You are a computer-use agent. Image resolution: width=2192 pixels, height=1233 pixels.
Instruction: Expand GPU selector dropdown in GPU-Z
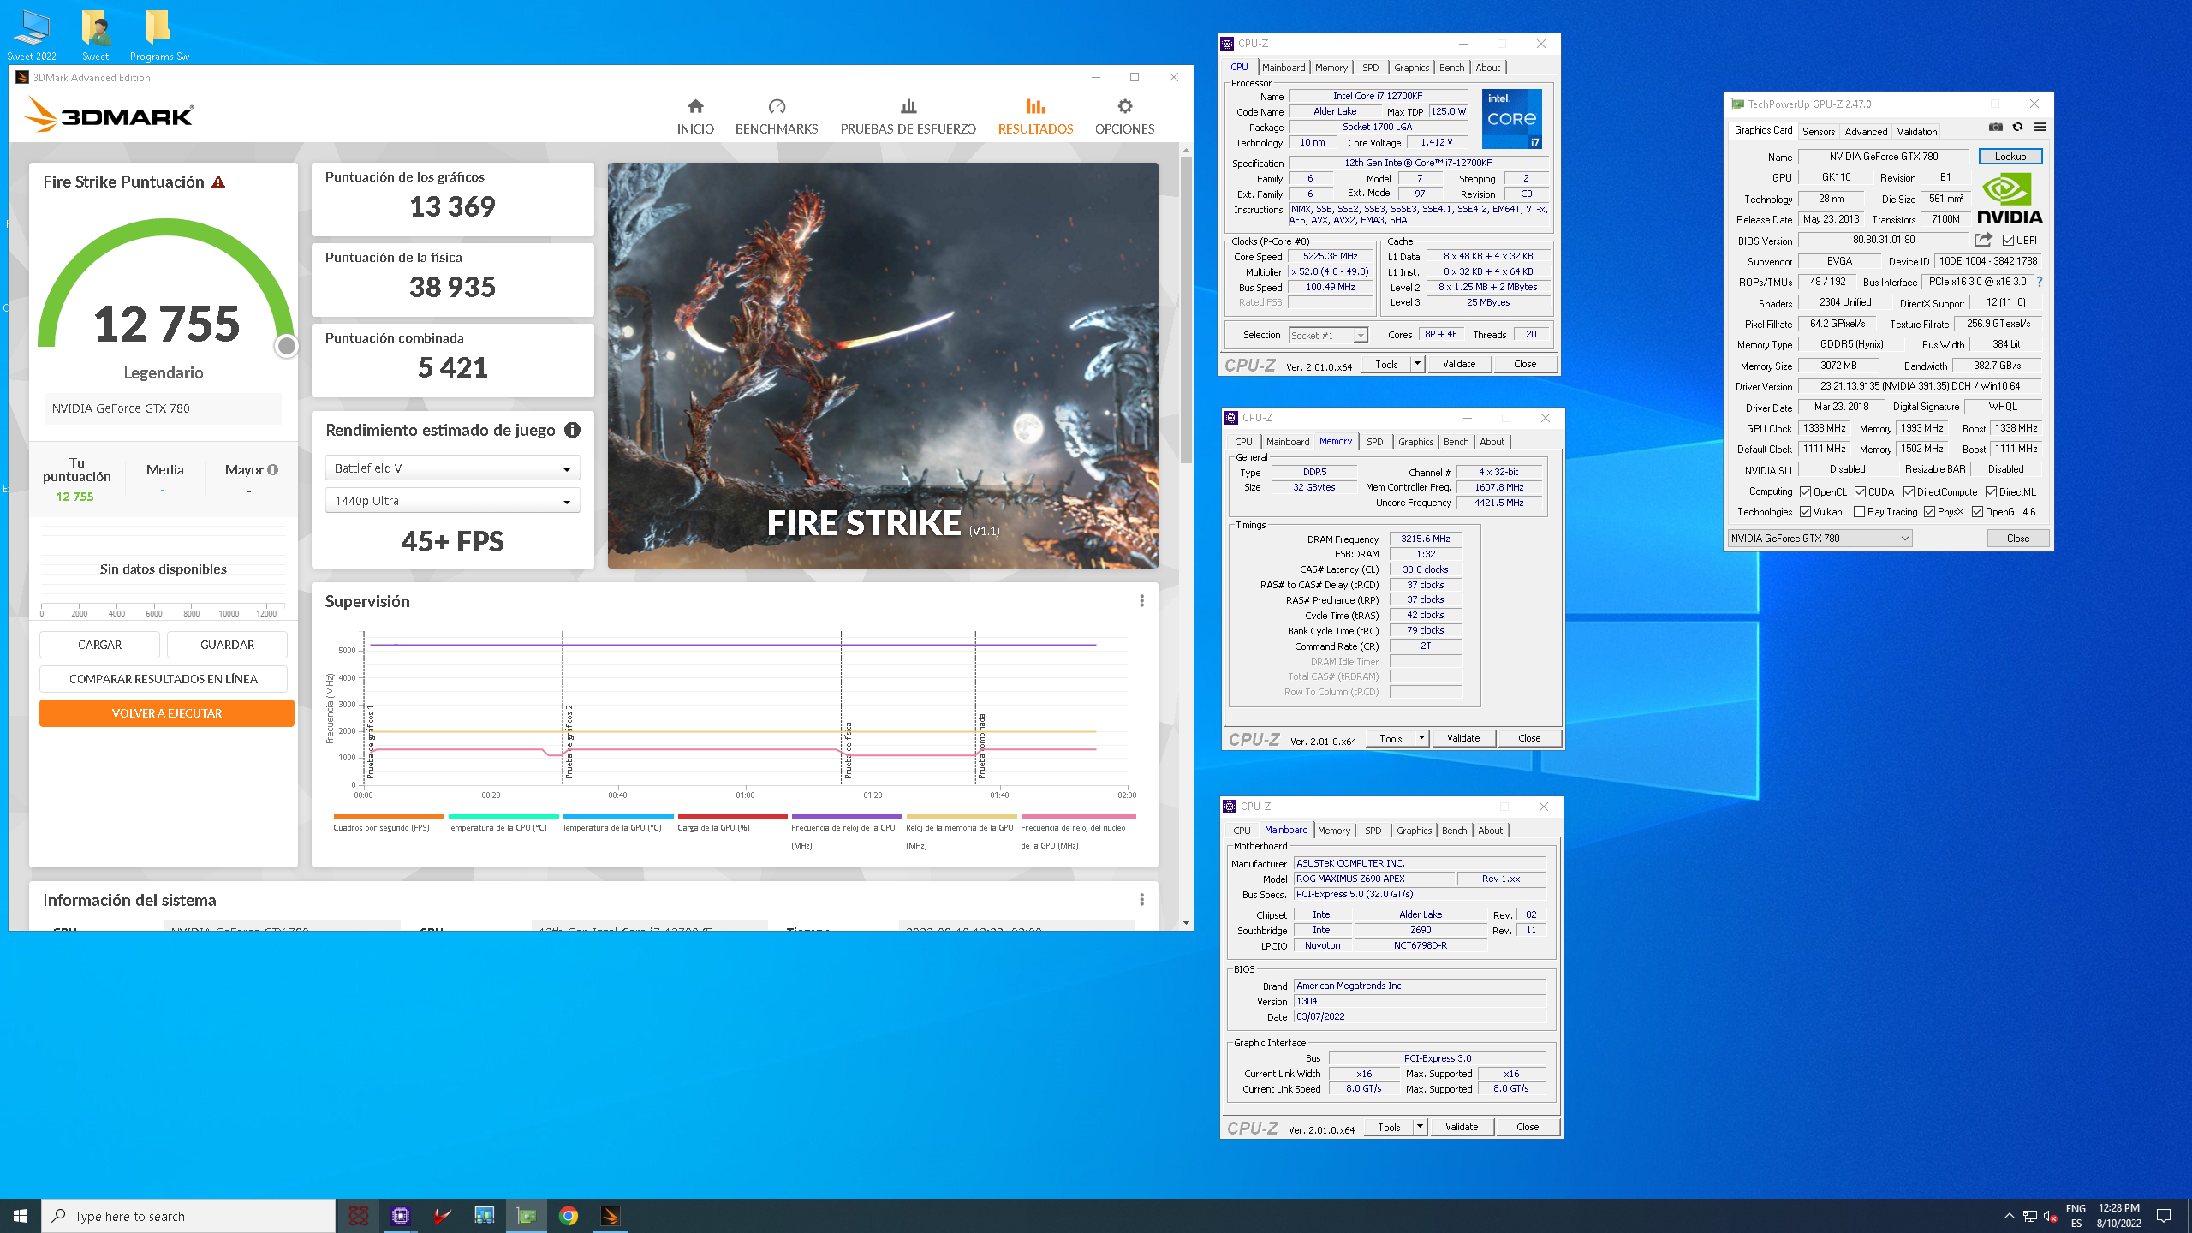pyautogui.click(x=1820, y=539)
